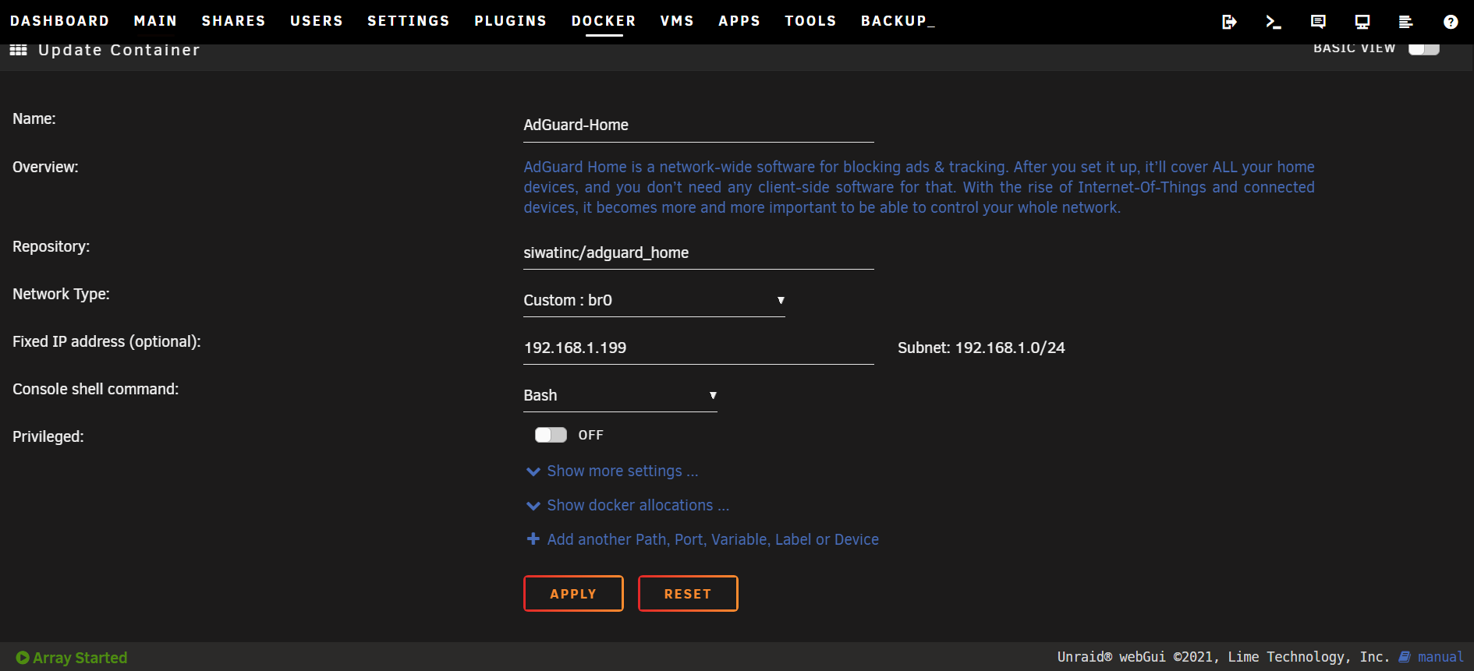Click the Subnet: 192.168.1.0/24 text
The width and height of the screenshot is (1474, 671).
click(x=981, y=348)
